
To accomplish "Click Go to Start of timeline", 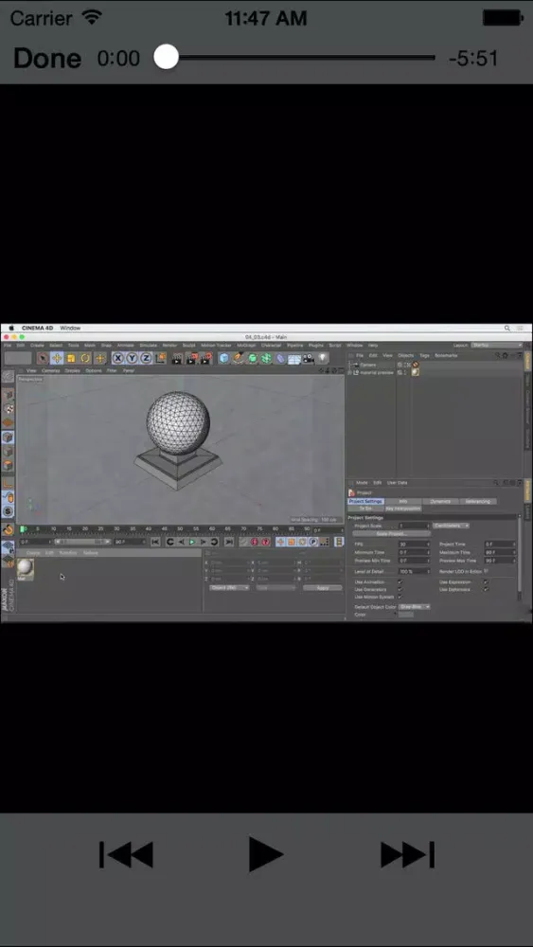I will [x=155, y=542].
